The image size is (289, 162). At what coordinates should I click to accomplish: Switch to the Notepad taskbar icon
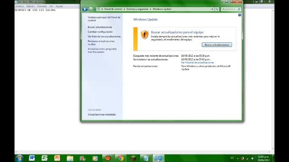pyautogui.click(x=146, y=158)
